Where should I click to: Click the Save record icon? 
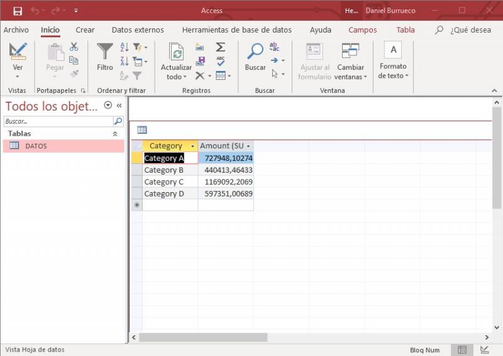(x=200, y=61)
